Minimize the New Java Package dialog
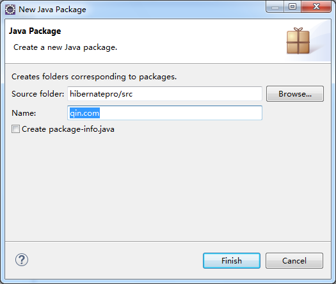Screen dimensions: 336x284 (x=275, y=7)
